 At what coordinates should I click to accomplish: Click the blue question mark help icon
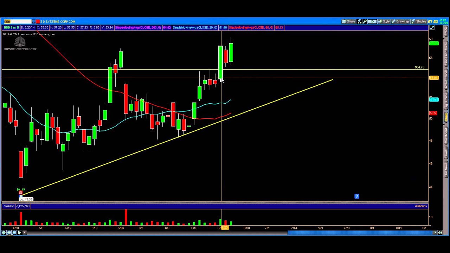pyautogui.click(x=357, y=196)
